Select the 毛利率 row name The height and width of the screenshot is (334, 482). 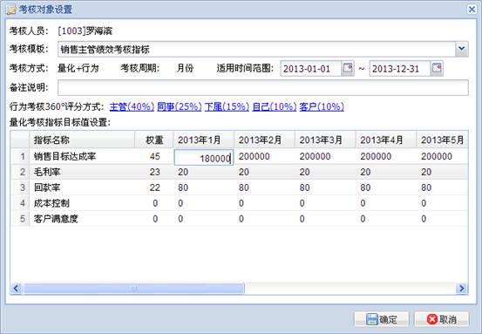click(x=47, y=172)
